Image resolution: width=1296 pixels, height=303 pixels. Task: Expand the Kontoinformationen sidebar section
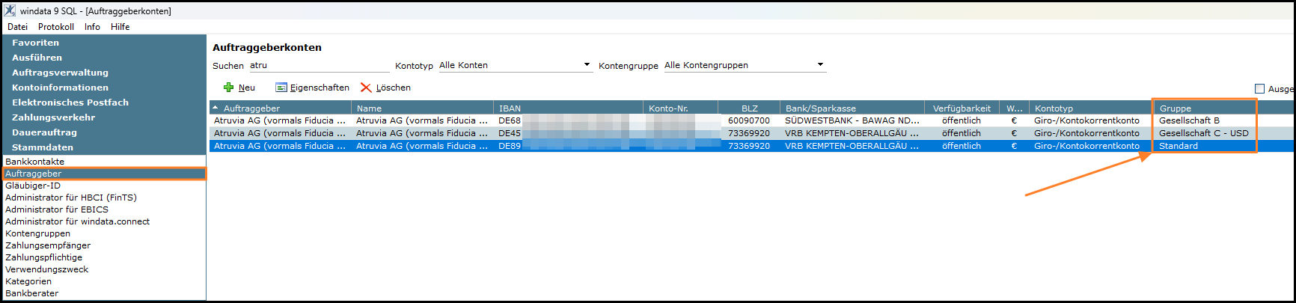pos(104,88)
